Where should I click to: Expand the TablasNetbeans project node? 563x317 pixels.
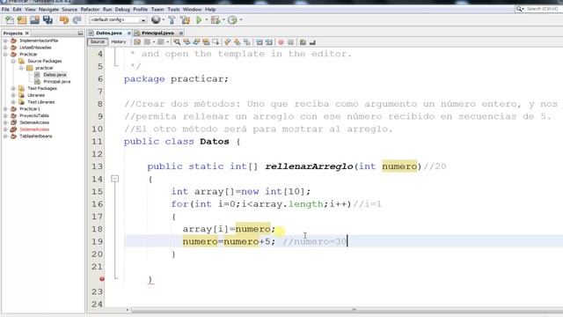tap(5, 136)
